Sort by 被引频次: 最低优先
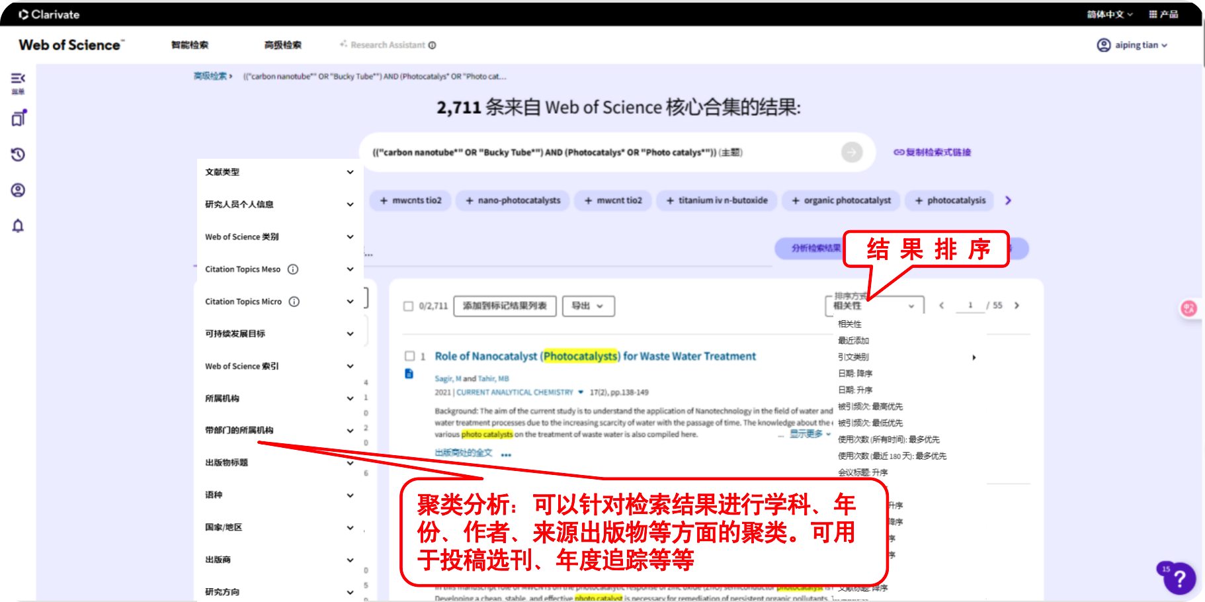Image resolution: width=1205 pixels, height=602 pixels. pyautogui.click(x=870, y=423)
